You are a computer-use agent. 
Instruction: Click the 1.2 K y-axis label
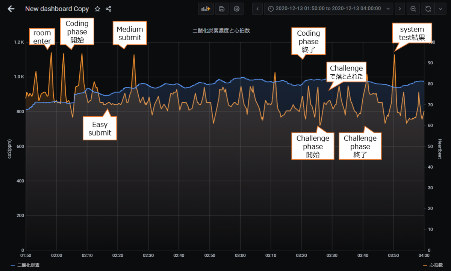(x=20, y=42)
